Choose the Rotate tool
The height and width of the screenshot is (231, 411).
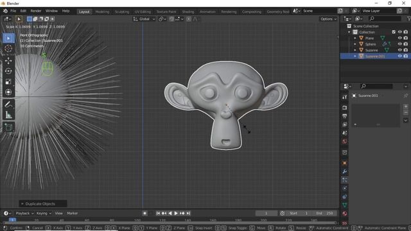pyautogui.click(x=8, y=71)
